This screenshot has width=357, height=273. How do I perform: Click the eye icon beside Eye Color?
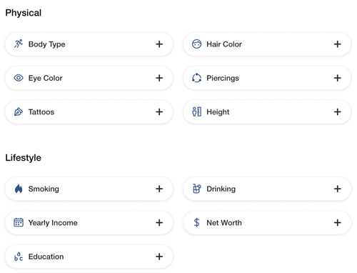19,78
